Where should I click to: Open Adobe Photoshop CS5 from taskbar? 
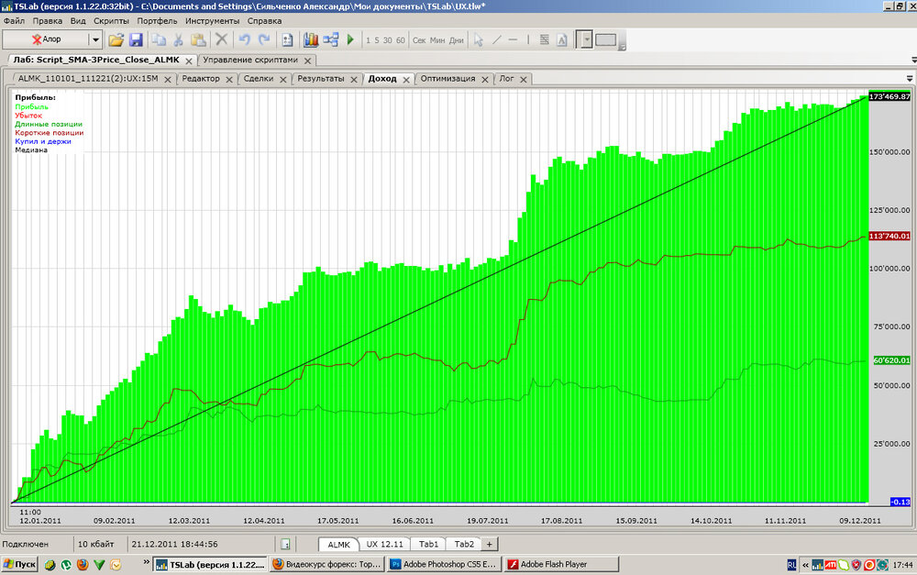click(443, 564)
